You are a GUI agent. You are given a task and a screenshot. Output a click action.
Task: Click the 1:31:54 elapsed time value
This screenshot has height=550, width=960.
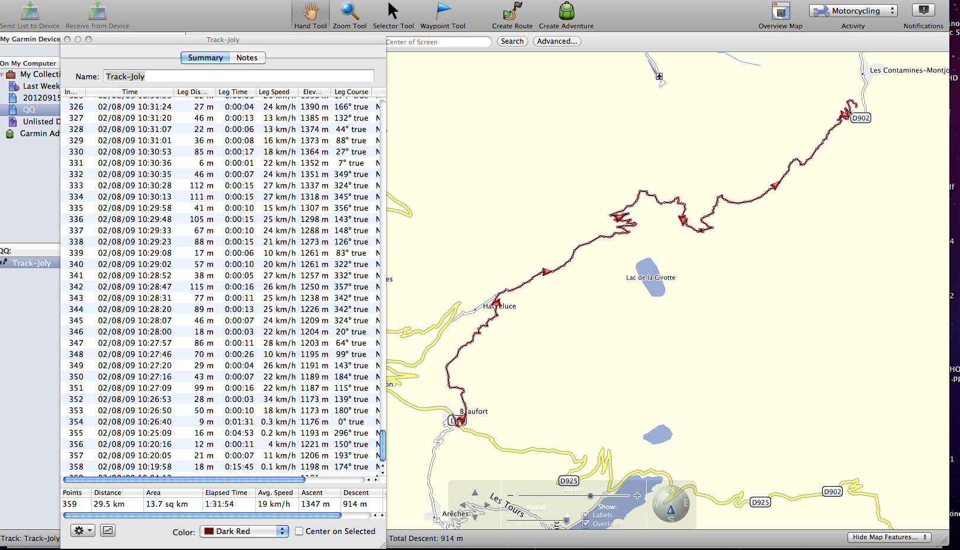point(219,504)
